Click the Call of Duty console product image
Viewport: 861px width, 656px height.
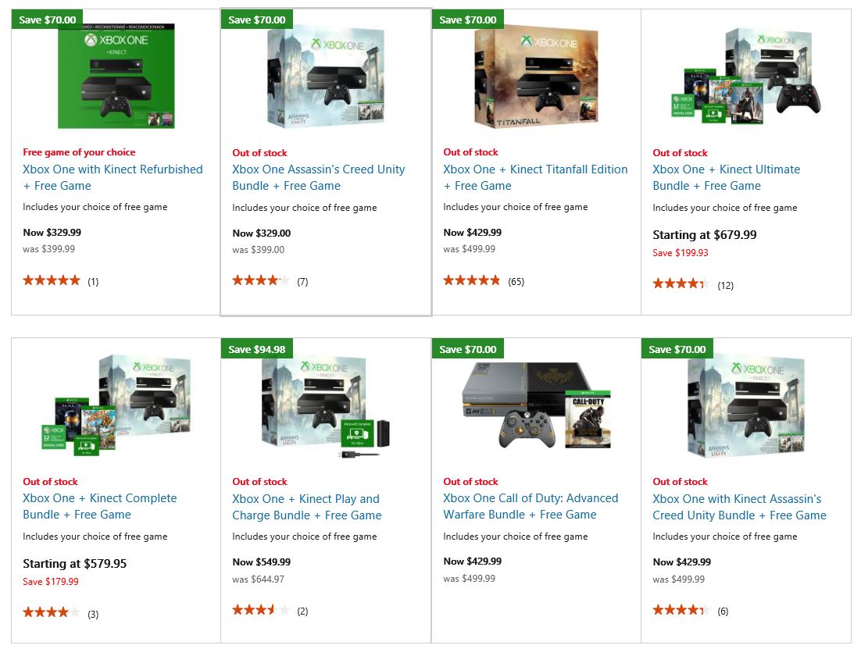point(536,405)
